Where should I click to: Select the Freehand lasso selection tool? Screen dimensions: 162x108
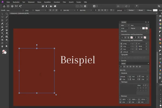coord(2,17)
